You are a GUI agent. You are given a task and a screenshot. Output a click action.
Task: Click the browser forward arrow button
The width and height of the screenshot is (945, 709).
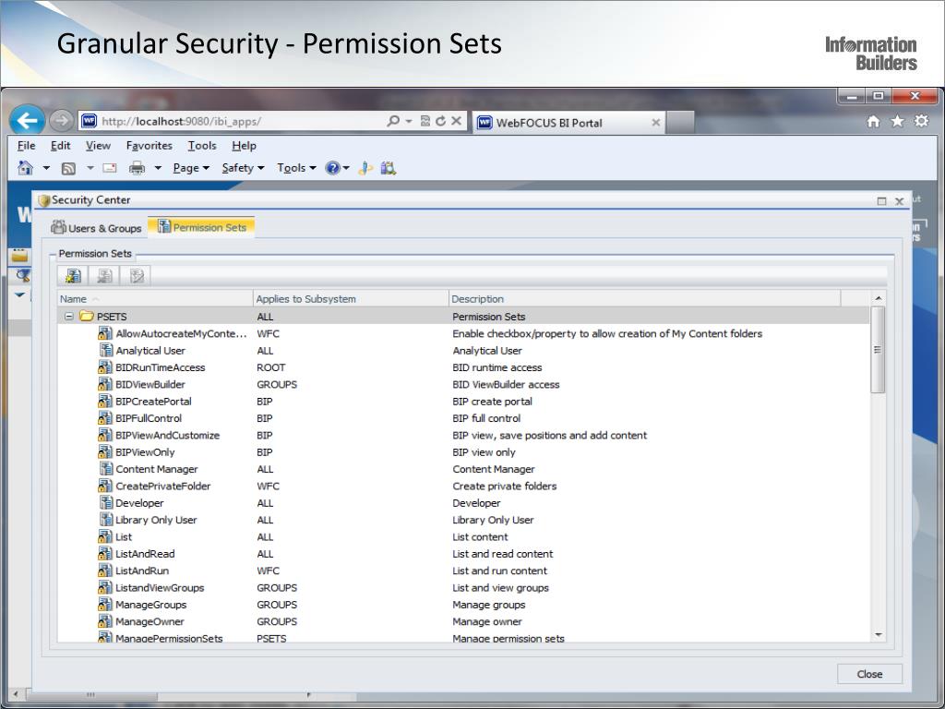coord(61,121)
